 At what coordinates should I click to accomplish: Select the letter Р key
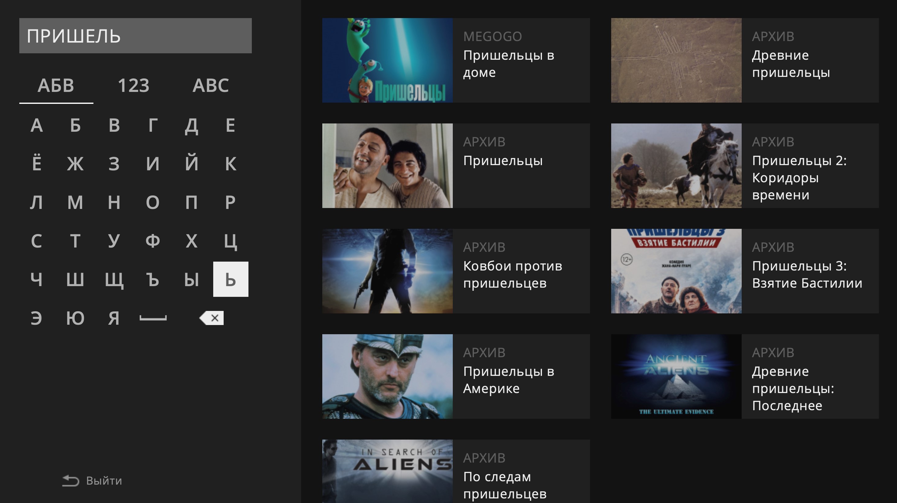[230, 202]
